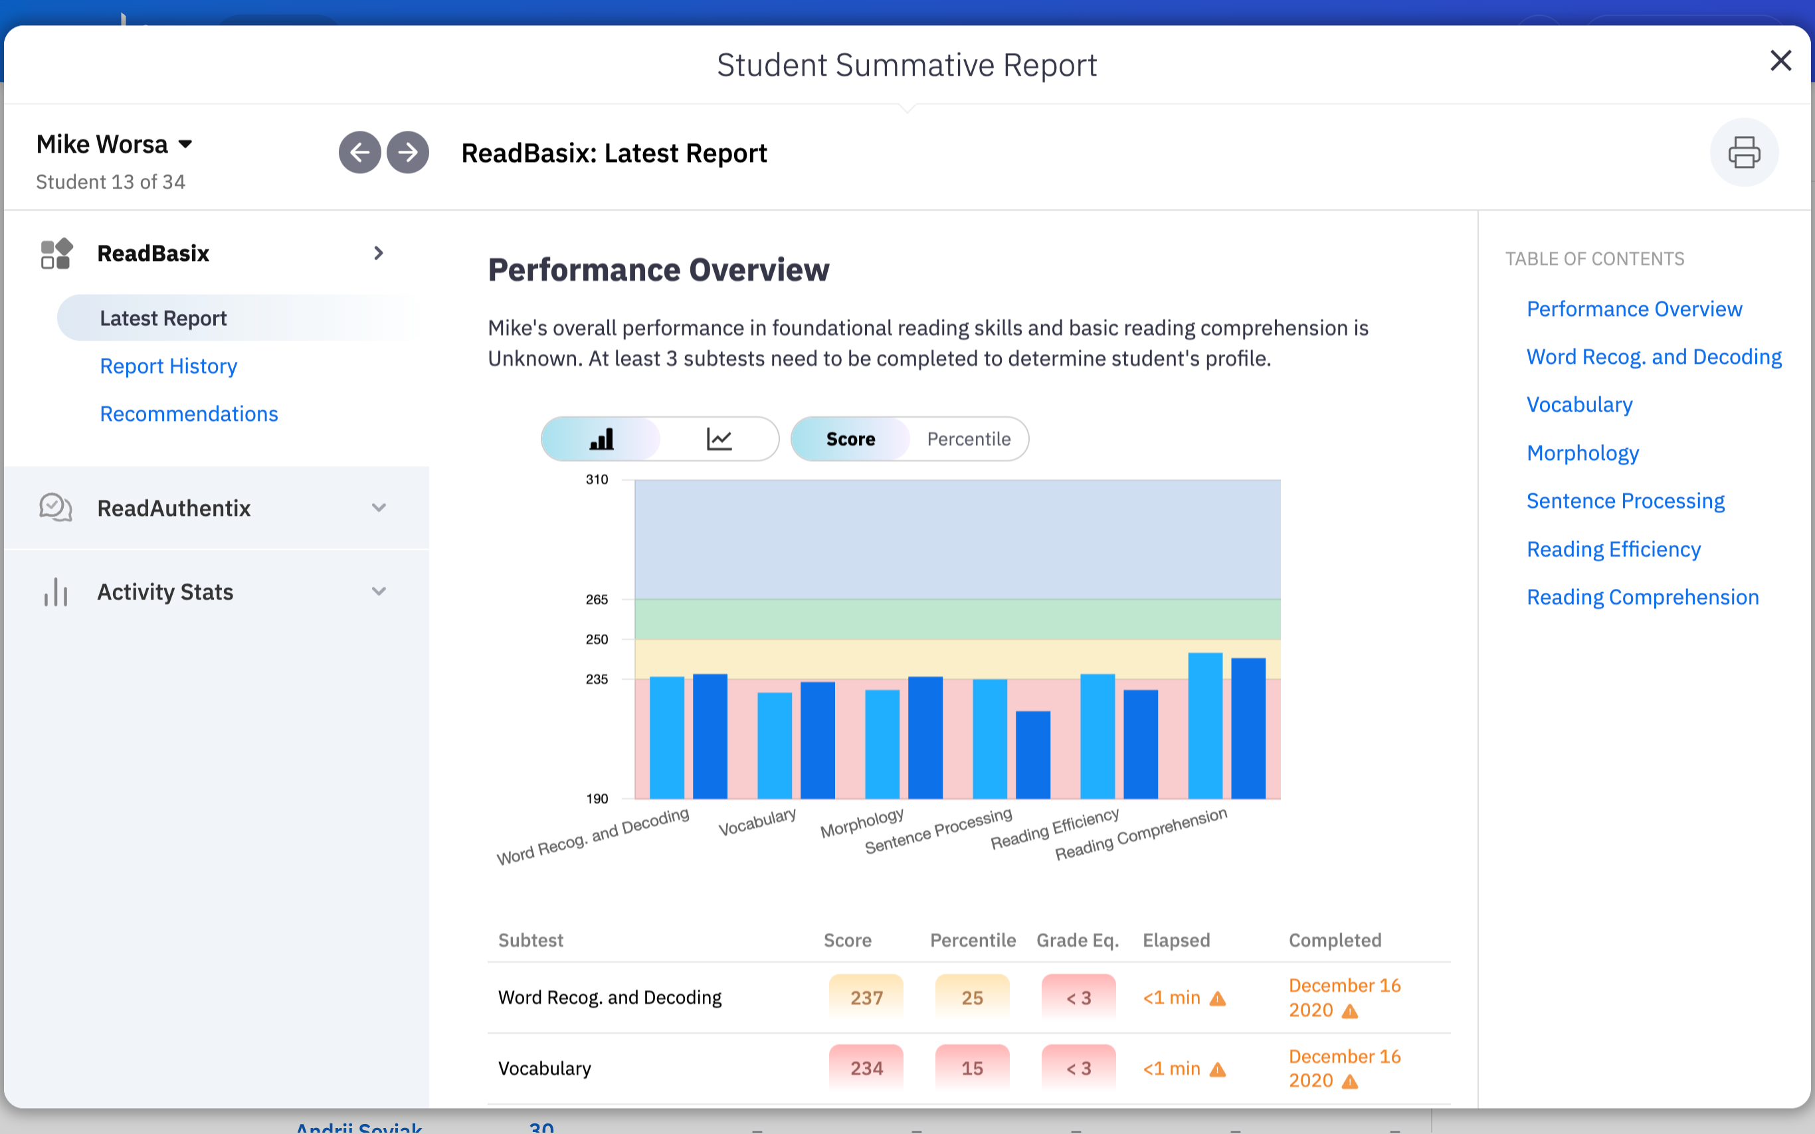Click Vocabulary score 234

click(866, 1068)
